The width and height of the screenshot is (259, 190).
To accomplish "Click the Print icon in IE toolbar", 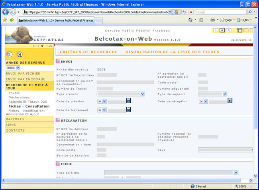I will 213,20.
